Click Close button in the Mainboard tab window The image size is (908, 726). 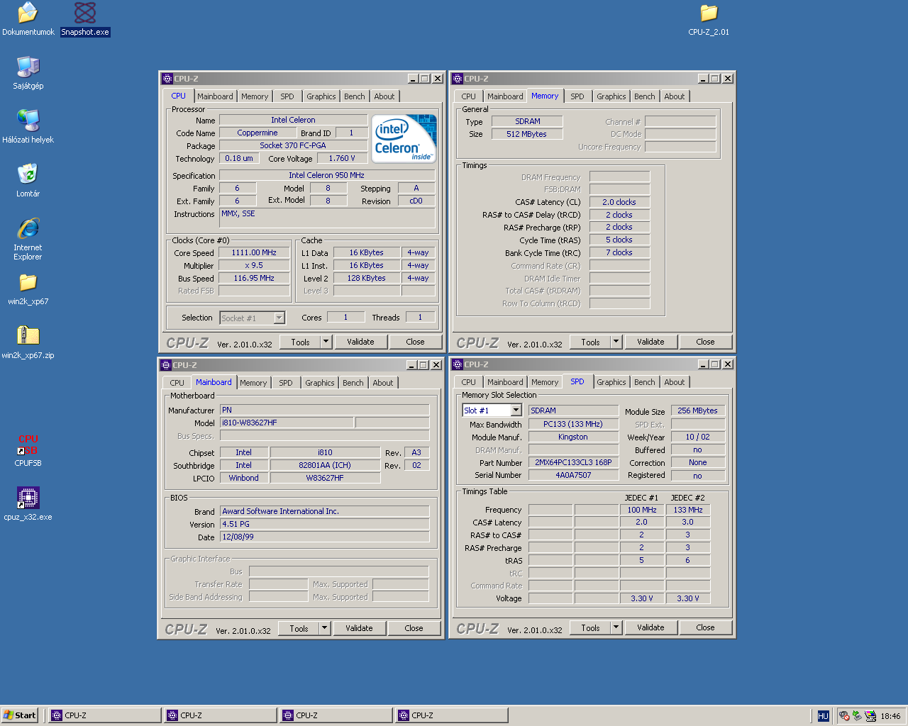414,628
